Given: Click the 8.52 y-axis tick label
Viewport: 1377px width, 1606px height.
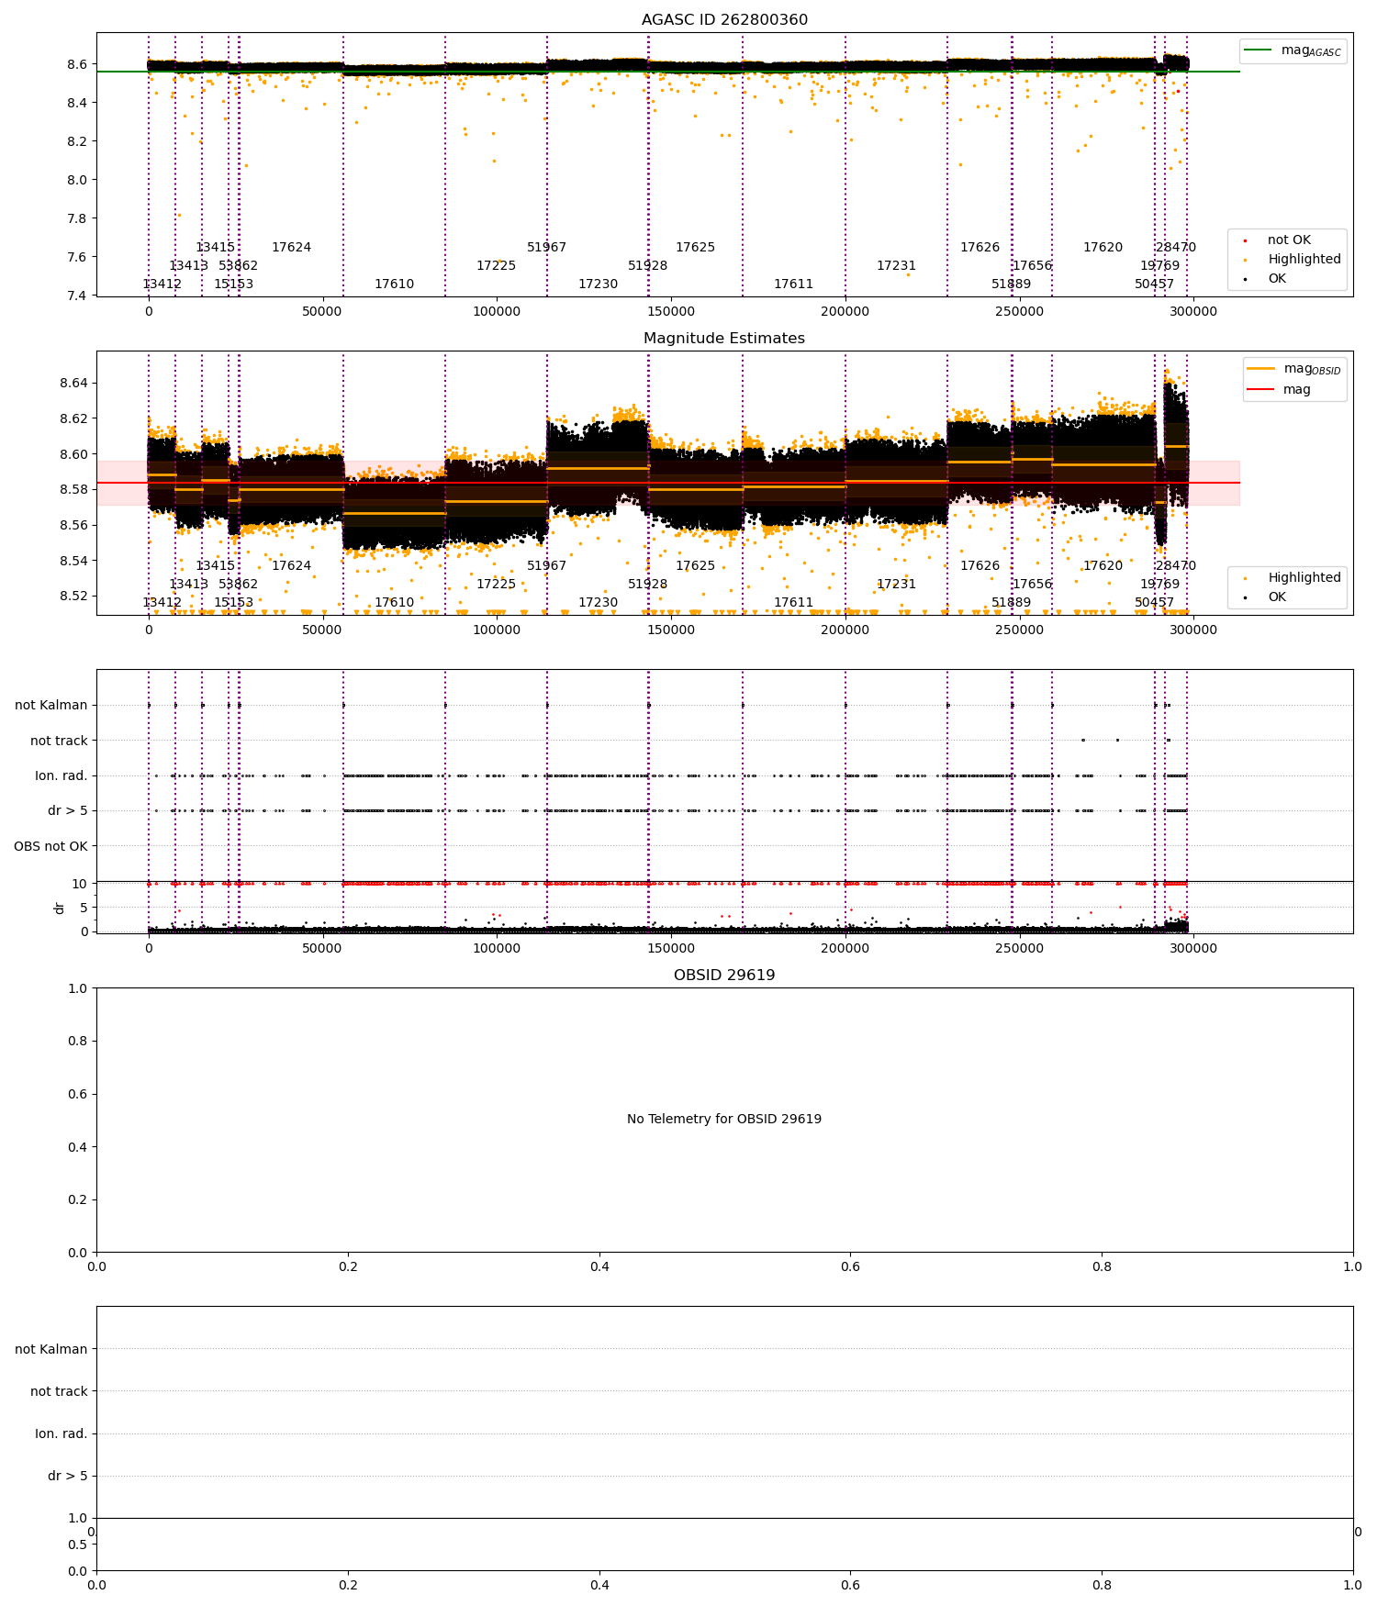Looking at the screenshot, I should 73,597.
